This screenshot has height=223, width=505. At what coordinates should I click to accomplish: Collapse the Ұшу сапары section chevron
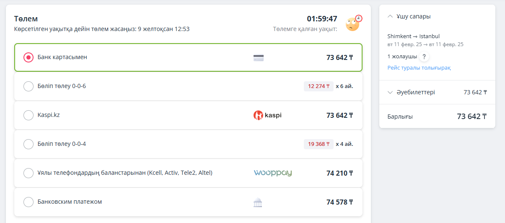(390, 16)
